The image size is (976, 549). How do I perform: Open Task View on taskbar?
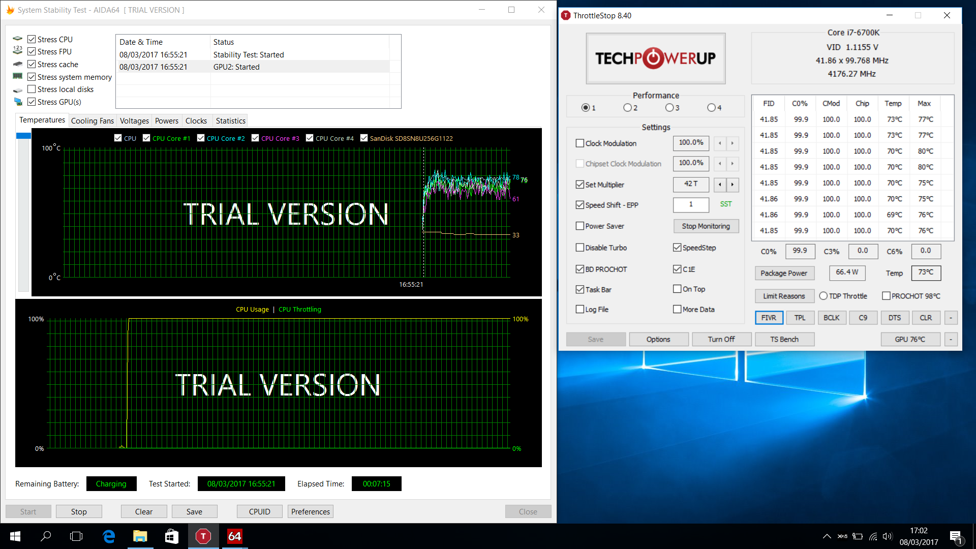click(76, 536)
